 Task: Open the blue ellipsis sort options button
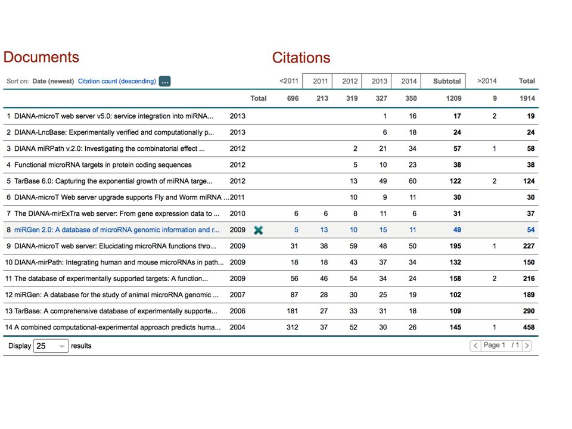coord(164,82)
